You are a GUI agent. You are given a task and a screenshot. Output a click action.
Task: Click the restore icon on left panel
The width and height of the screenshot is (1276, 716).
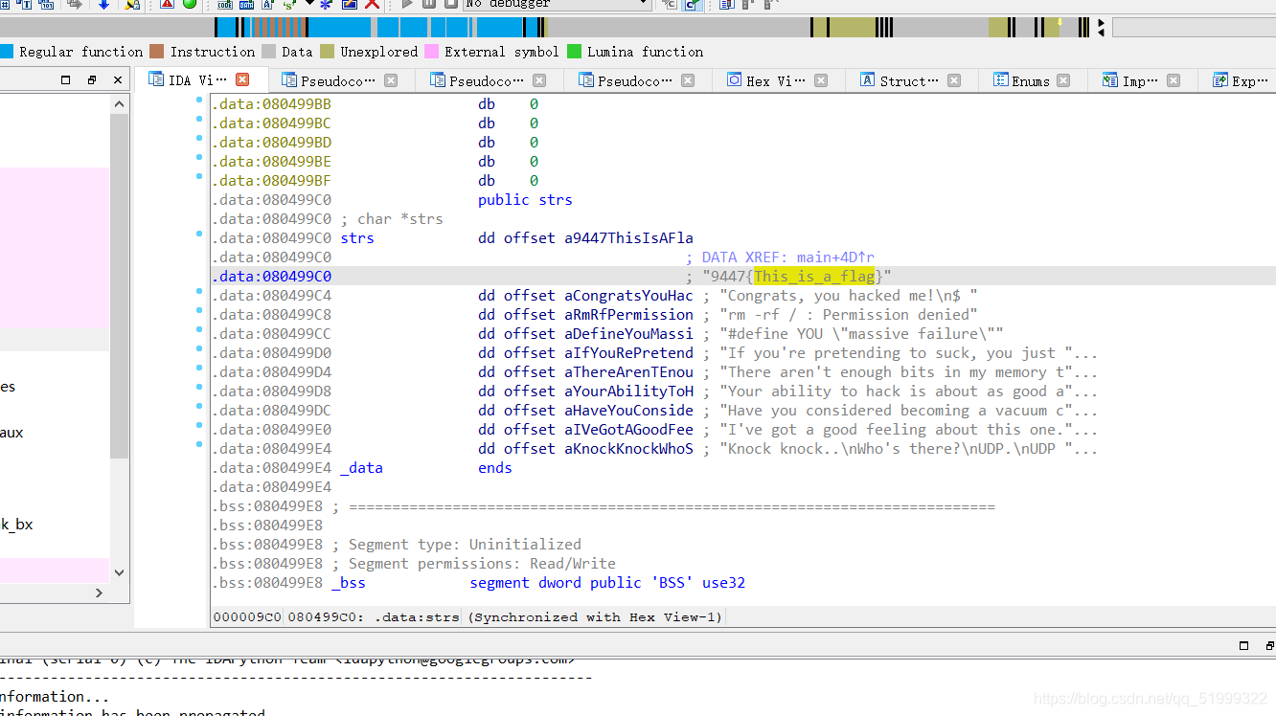tap(92, 79)
